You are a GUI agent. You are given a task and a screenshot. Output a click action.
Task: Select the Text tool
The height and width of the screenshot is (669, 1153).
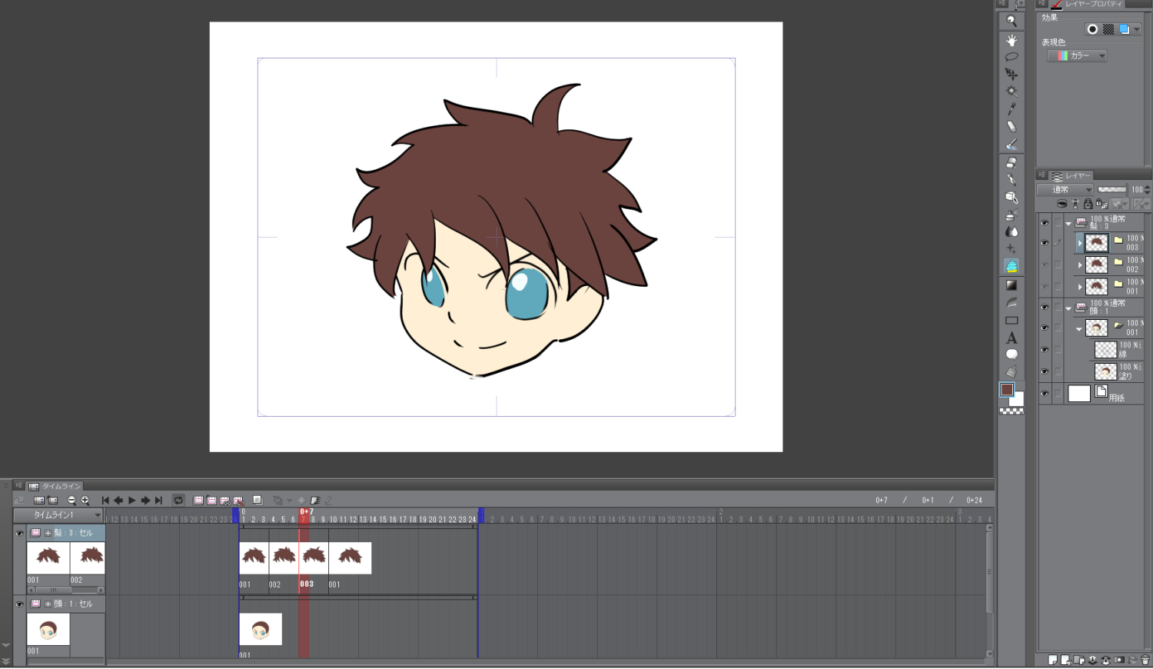[x=1012, y=338]
